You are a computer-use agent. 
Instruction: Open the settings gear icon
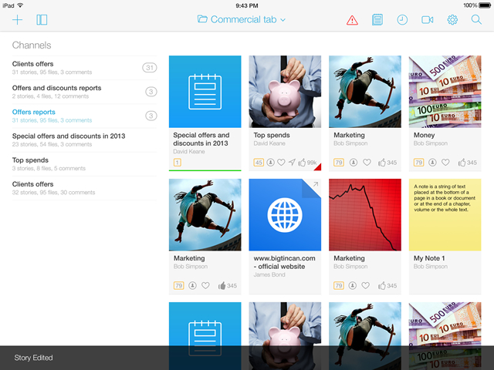coord(452,20)
